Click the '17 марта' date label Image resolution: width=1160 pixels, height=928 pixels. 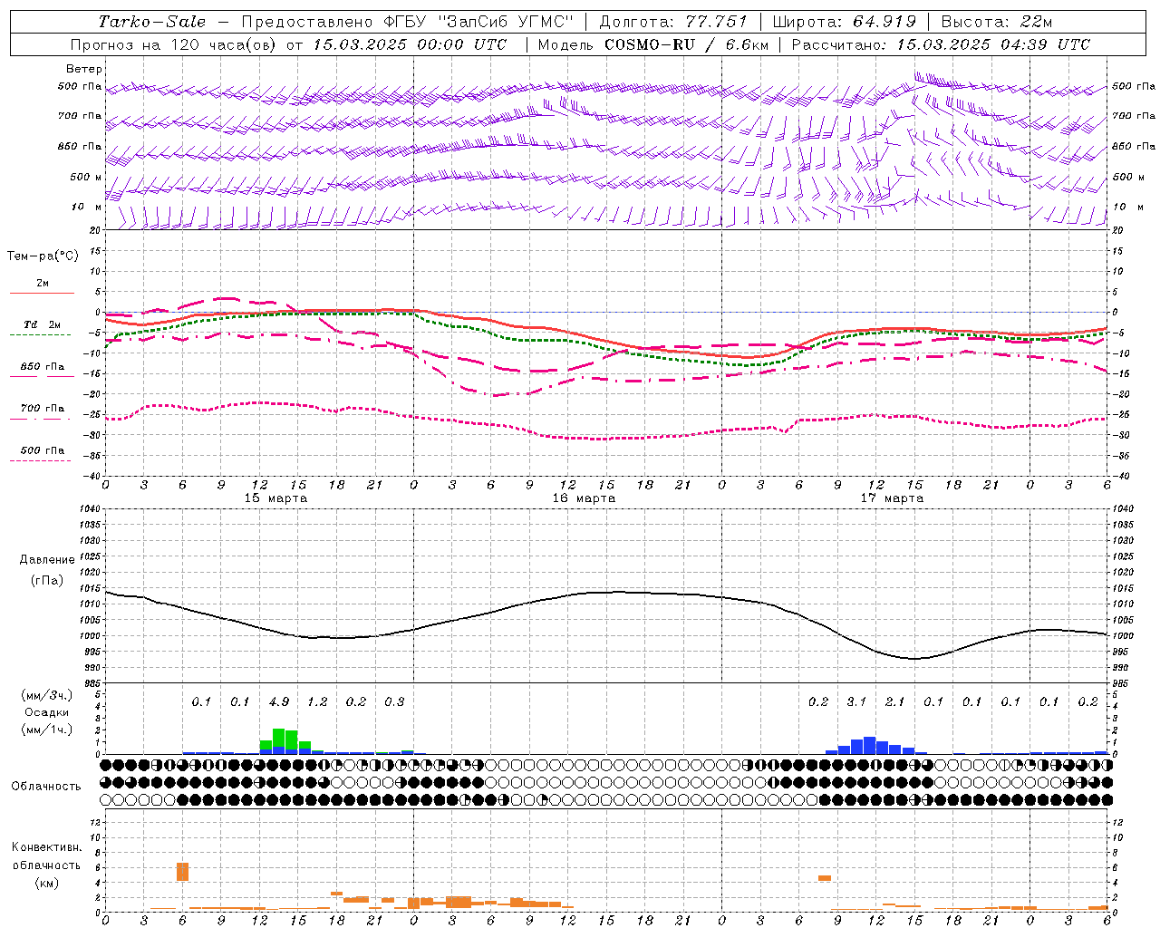point(893,498)
